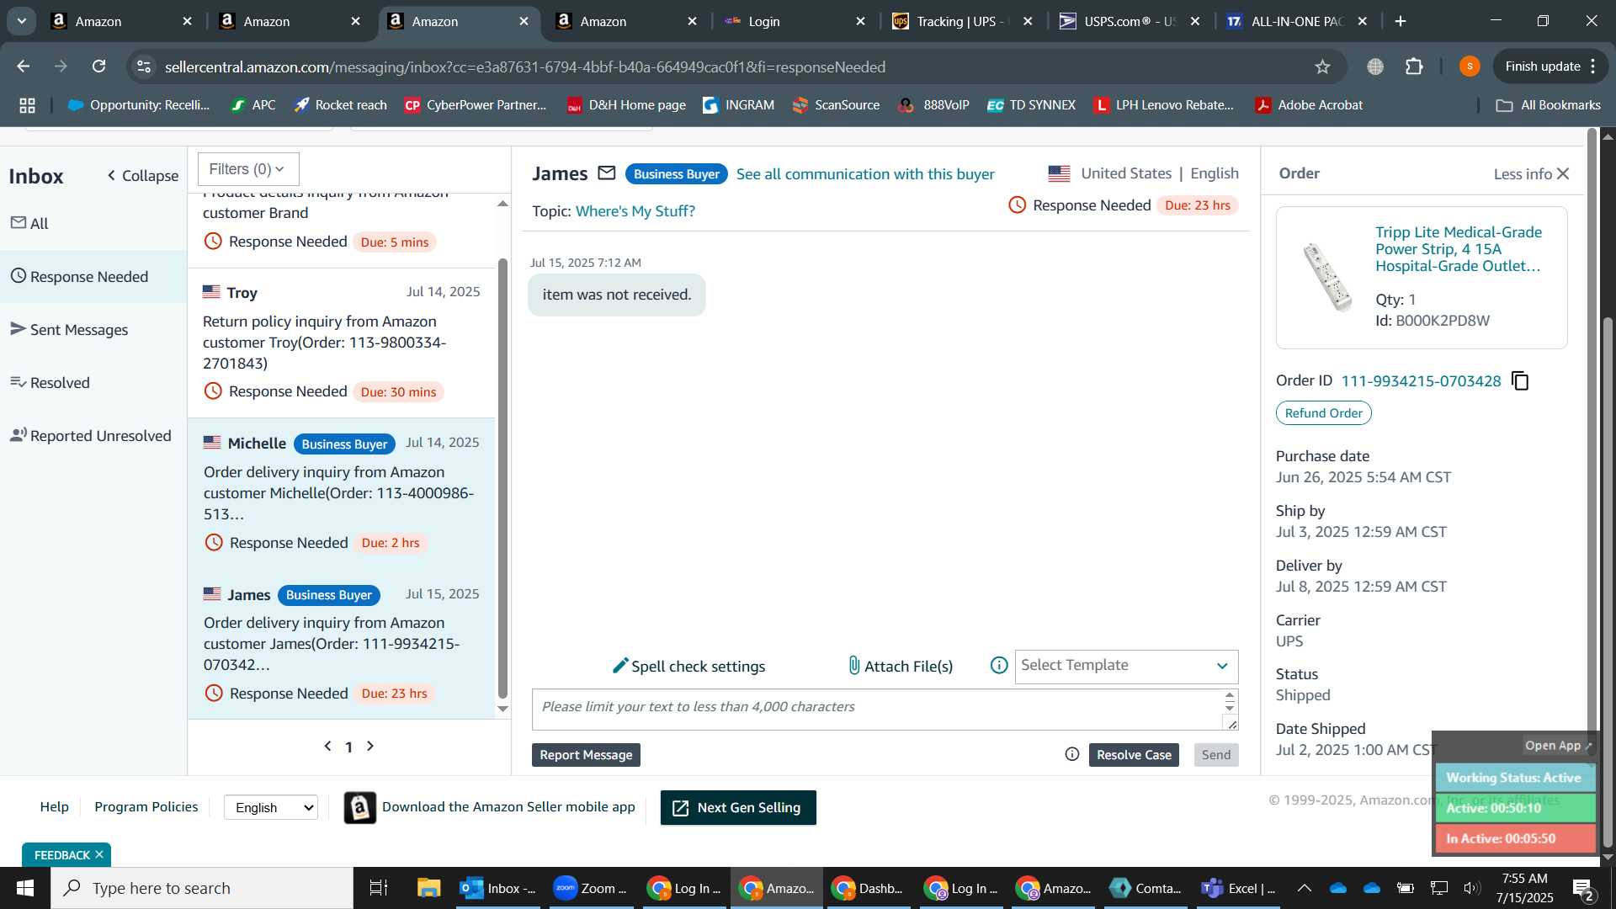This screenshot has height=909, width=1616.
Task: Open the Reported Unresolved folder
Action: (93, 435)
